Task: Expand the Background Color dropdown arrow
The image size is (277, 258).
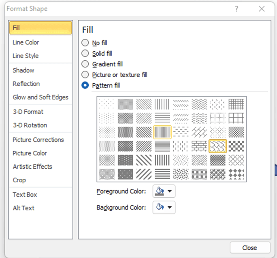Action: (169, 207)
